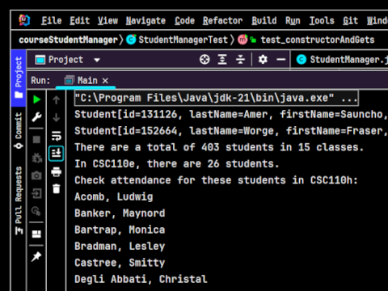Viewport: 388px width, 291px height.
Task: Click Expand All icon in Project panel
Action: (x=222, y=60)
